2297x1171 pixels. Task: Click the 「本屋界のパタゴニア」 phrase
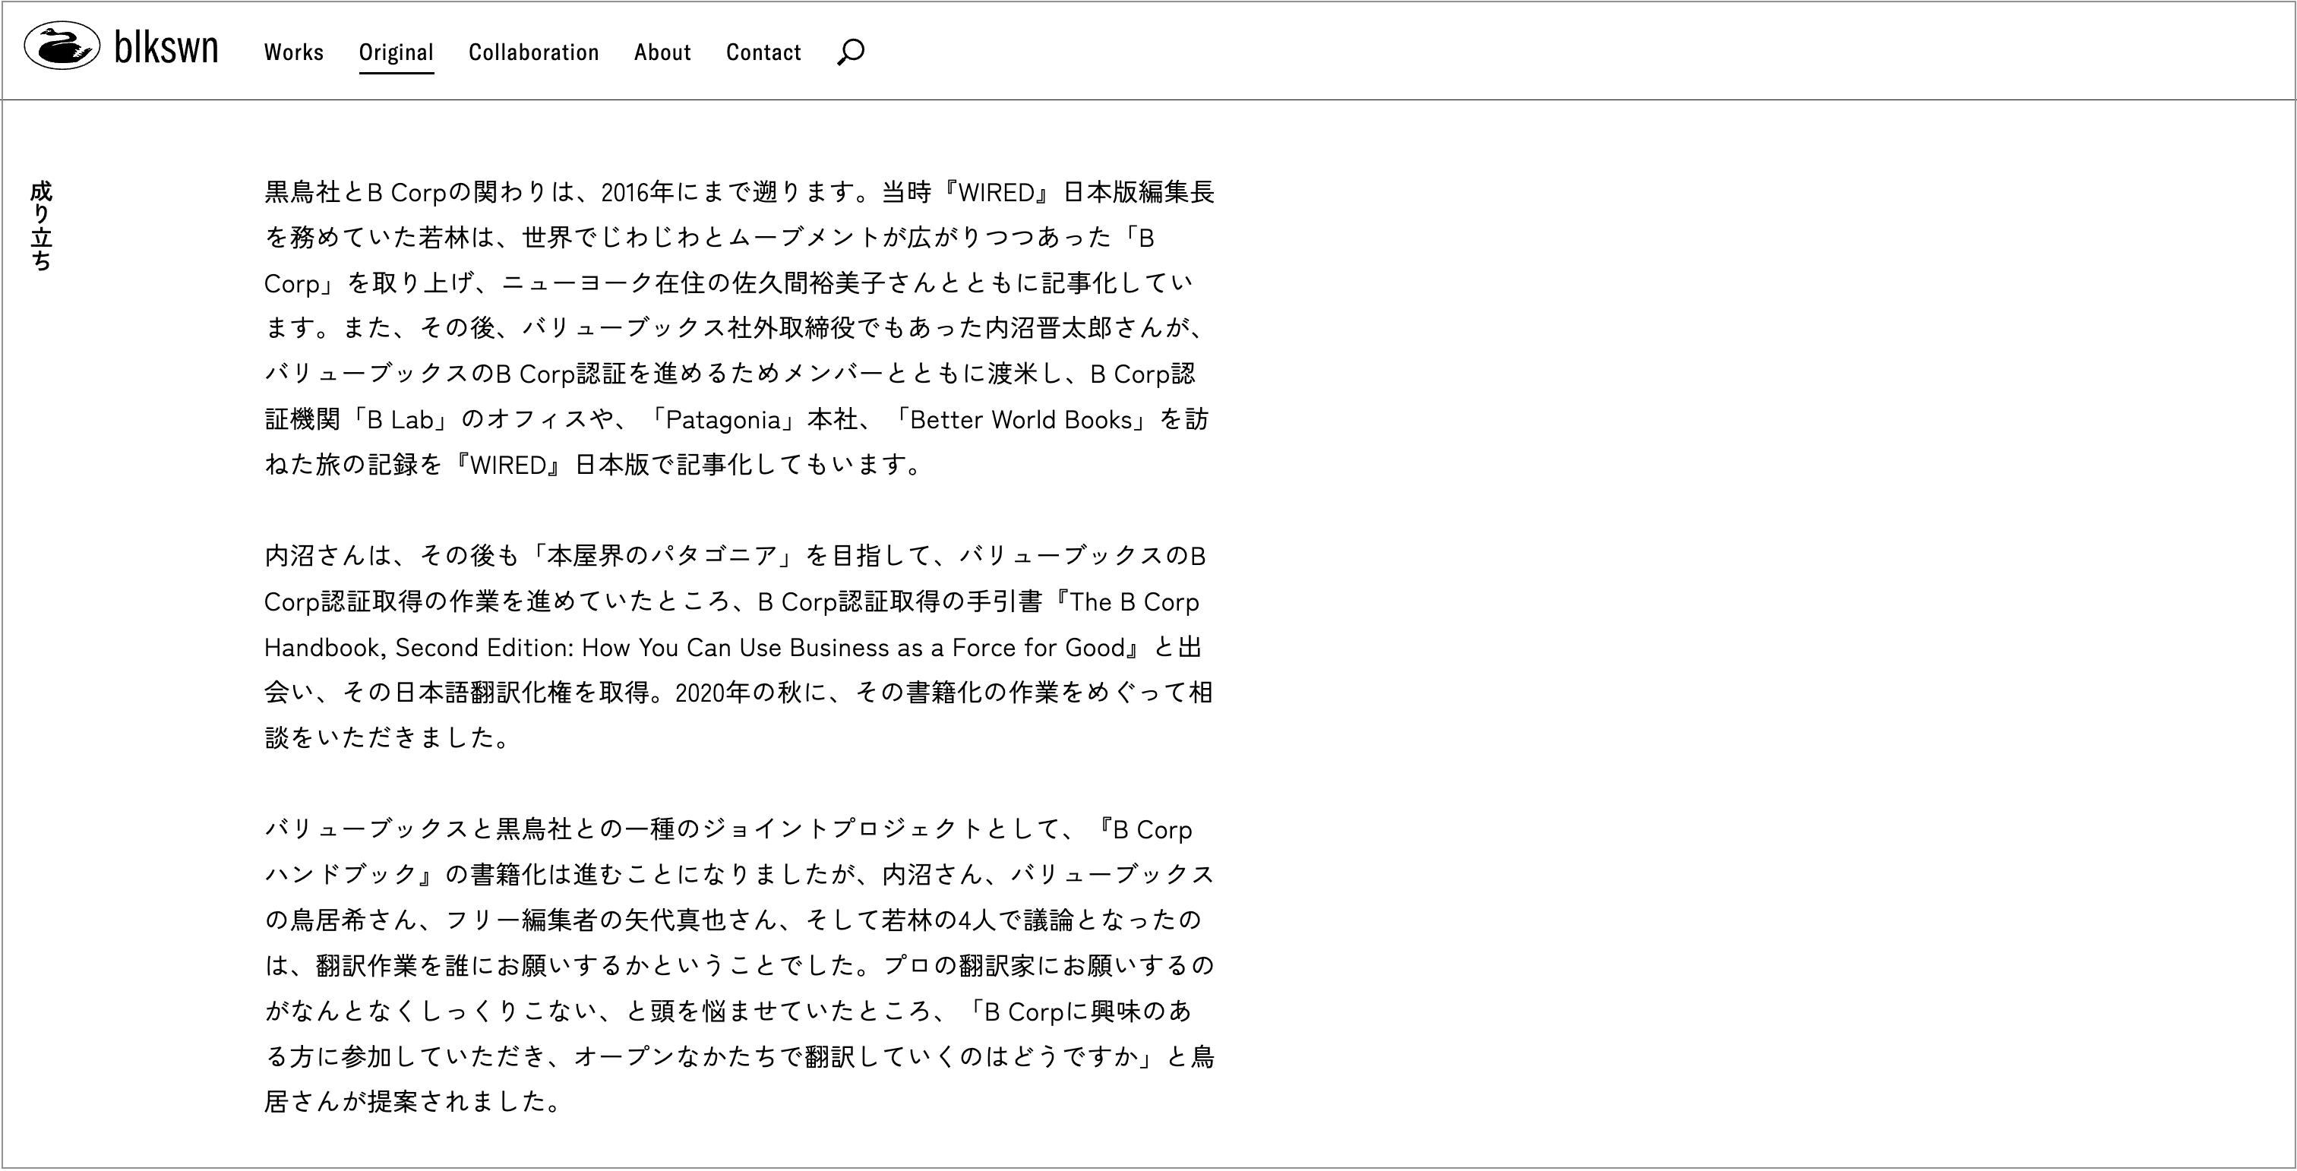pyautogui.click(x=662, y=557)
